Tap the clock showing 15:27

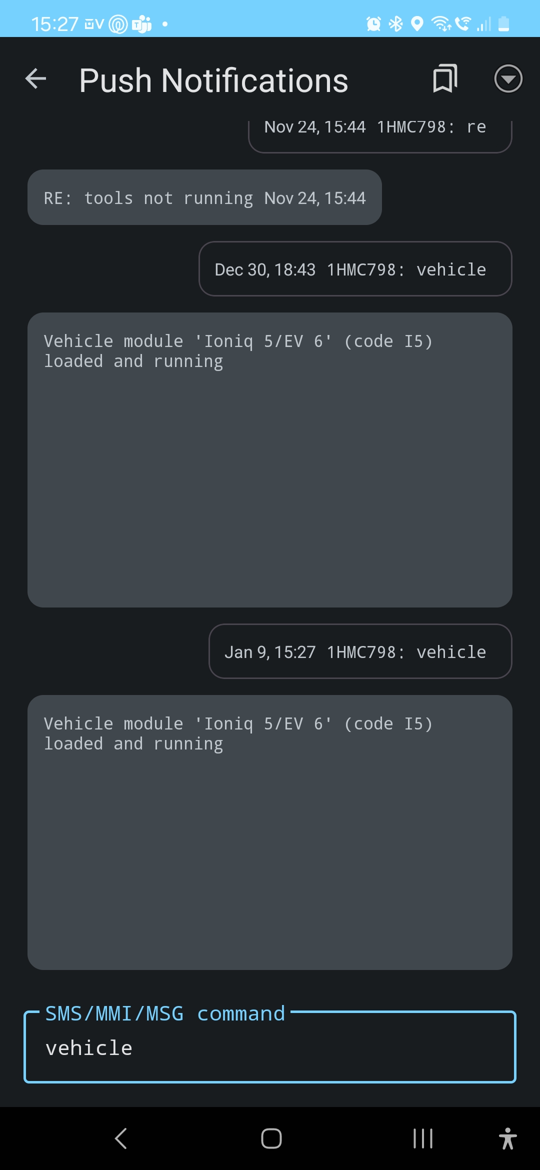(54, 24)
